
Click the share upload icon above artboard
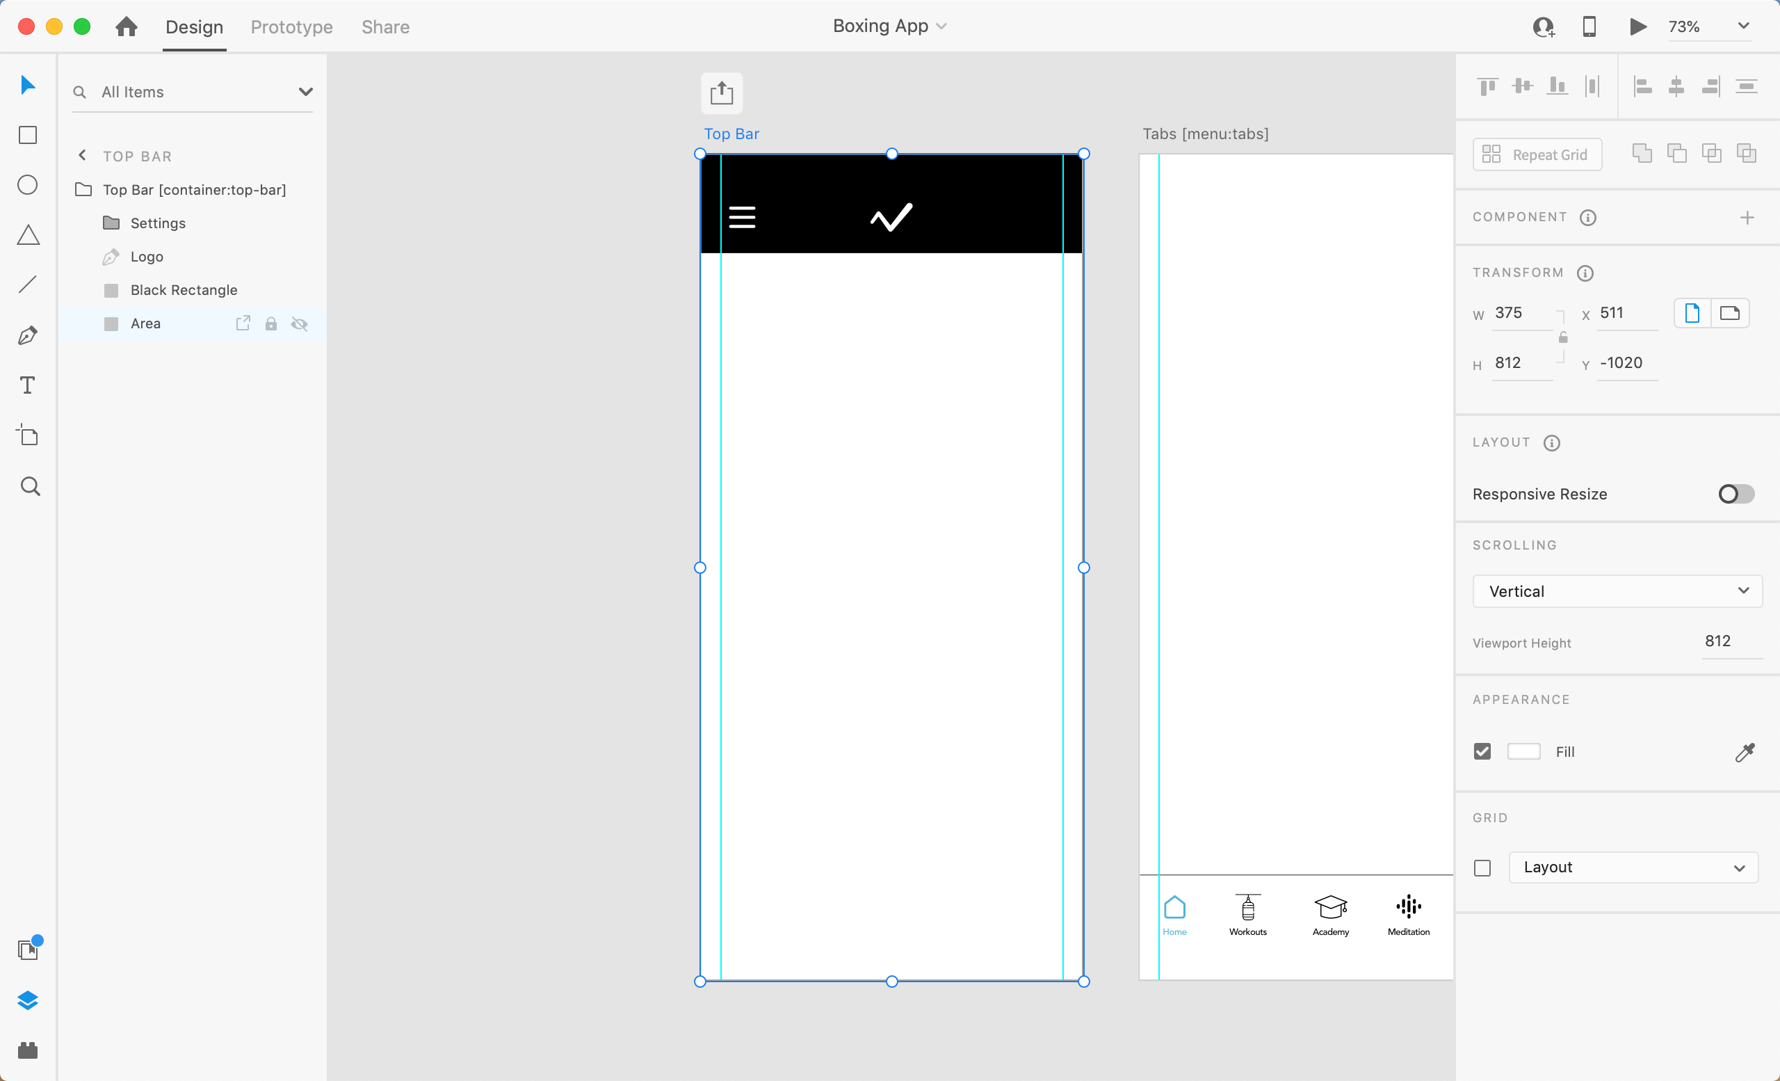pos(722,93)
